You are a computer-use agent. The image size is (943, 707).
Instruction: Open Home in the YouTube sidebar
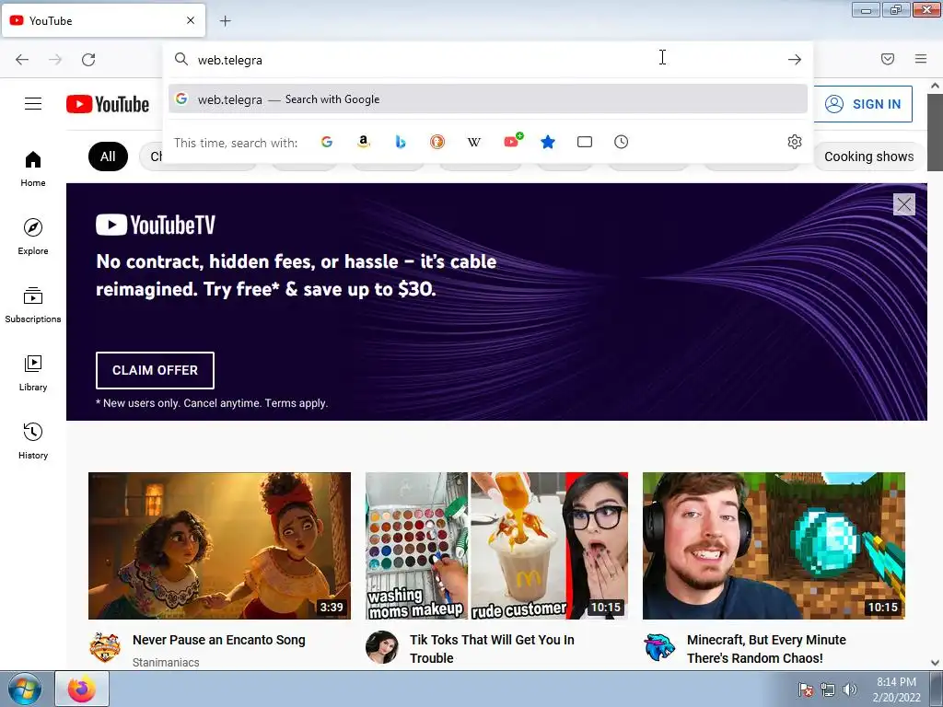[33, 169]
